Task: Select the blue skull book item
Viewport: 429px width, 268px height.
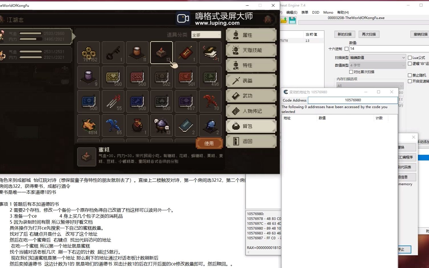Action: [x=89, y=101]
